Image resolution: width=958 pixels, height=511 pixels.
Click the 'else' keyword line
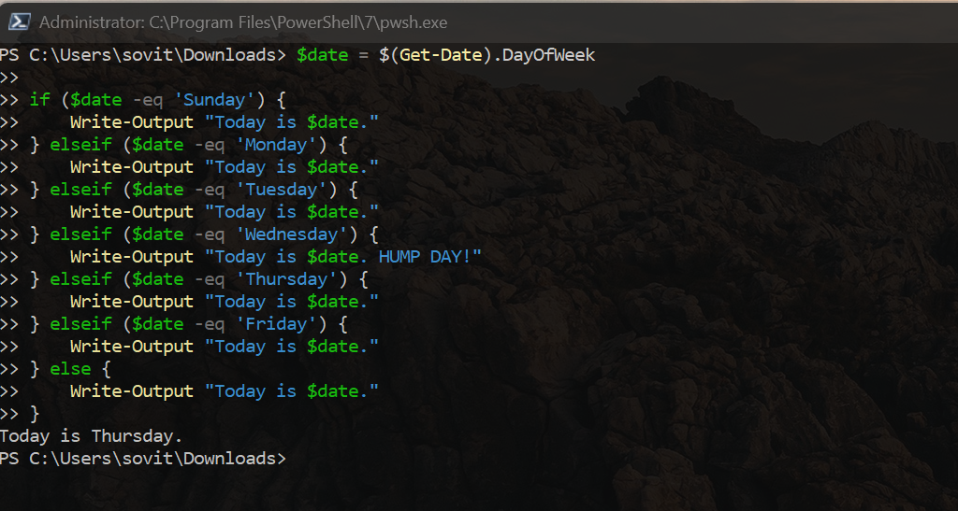click(70, 368)
